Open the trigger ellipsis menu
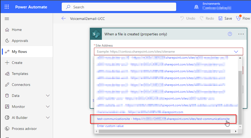 241,34
